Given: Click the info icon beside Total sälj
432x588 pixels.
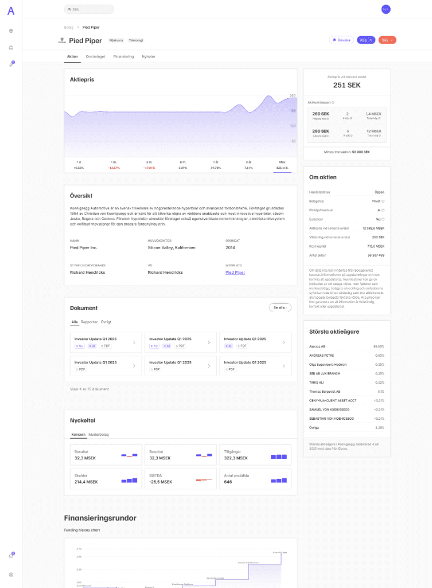Looking at the screenshot, I should 379,136.
